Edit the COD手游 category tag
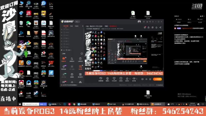The image size is (206, 116). coord(93,29)
